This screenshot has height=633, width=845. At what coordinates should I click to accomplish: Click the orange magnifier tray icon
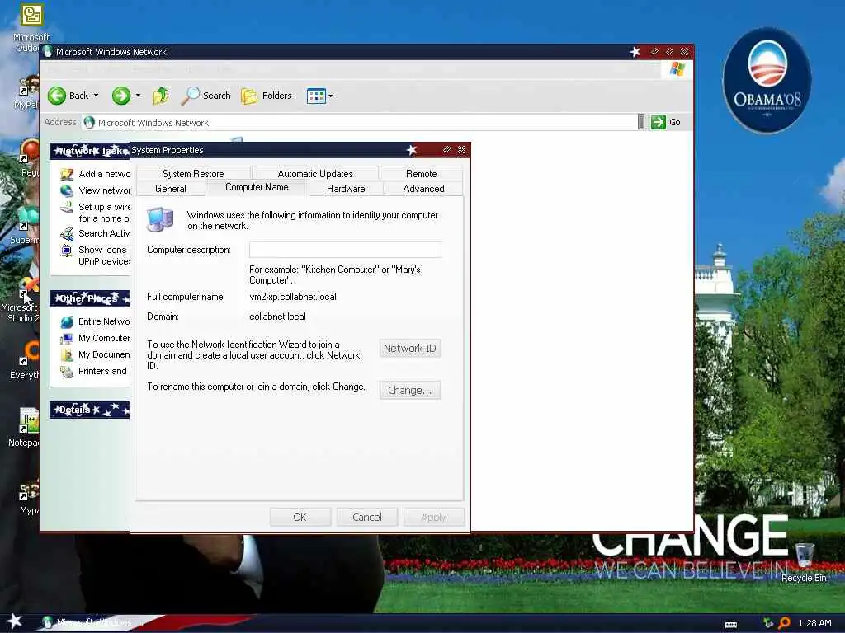(784, 623)
